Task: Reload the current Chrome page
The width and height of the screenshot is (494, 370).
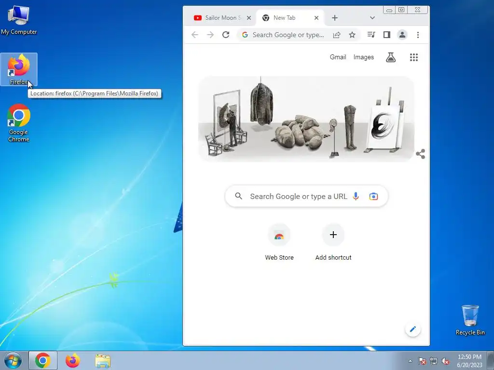Action: pyautogui.click(x=226, y=35)
